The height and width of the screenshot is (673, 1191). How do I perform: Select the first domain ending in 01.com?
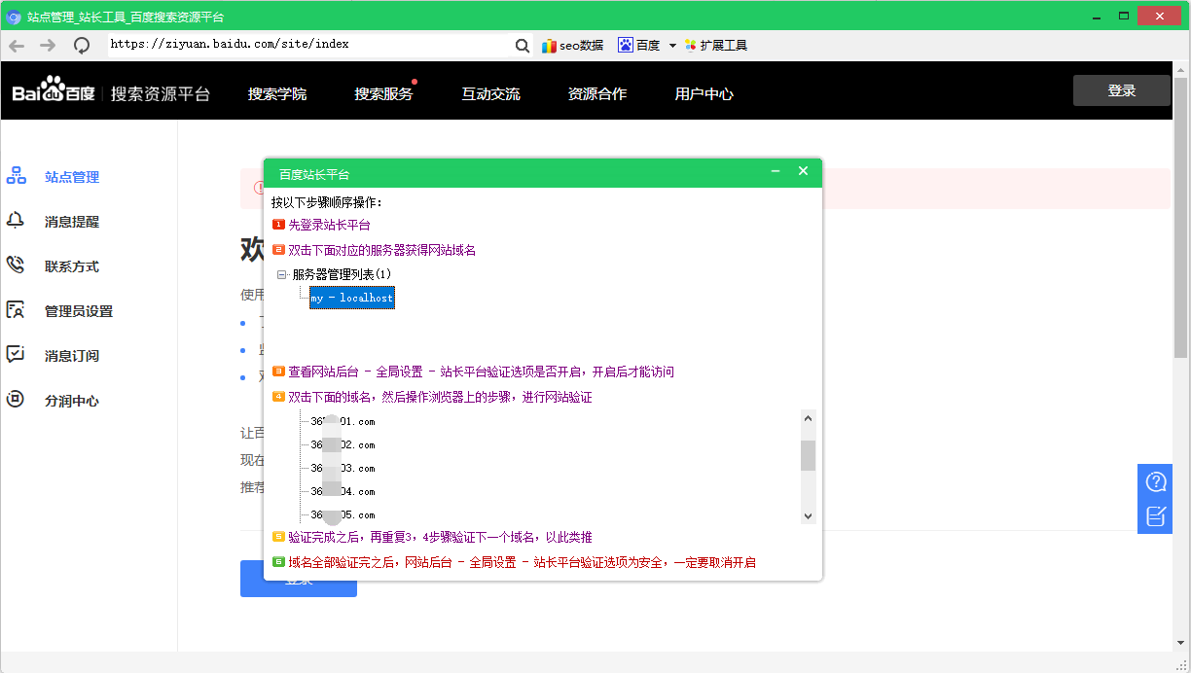(x=343, y=422)
